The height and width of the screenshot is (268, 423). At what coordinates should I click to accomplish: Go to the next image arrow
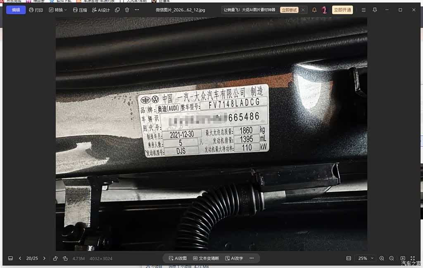click(44, 258)
